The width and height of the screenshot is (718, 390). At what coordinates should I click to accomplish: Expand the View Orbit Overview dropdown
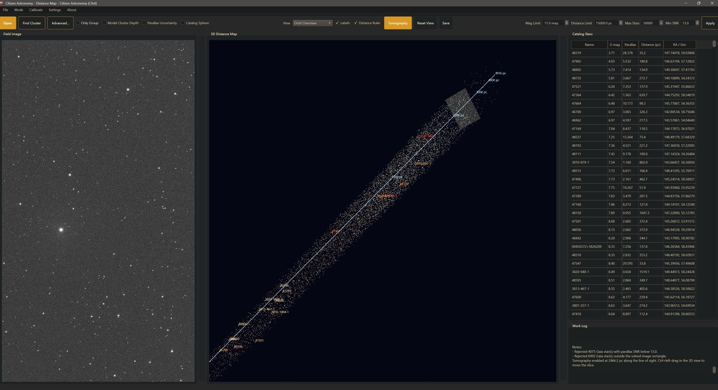coord(312,23)
